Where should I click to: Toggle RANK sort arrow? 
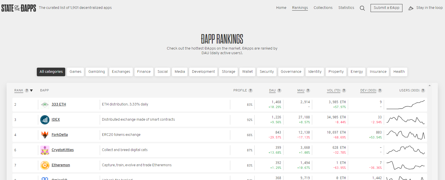point(31,91)
